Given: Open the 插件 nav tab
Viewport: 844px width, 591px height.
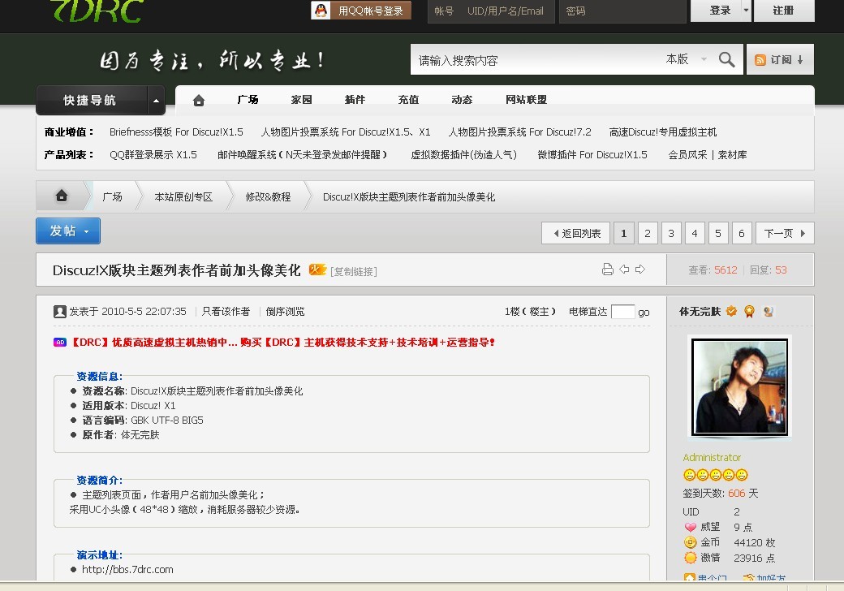Looking at the screenshot, I should point(355,100).
